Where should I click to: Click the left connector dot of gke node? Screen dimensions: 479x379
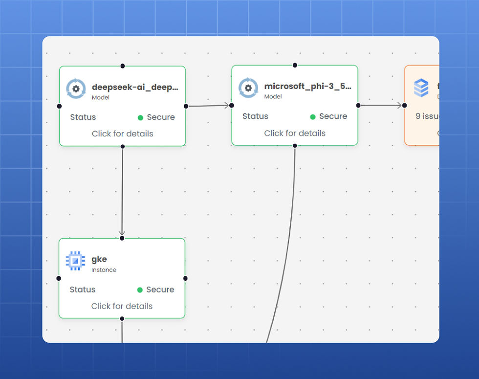click(59, 278)
